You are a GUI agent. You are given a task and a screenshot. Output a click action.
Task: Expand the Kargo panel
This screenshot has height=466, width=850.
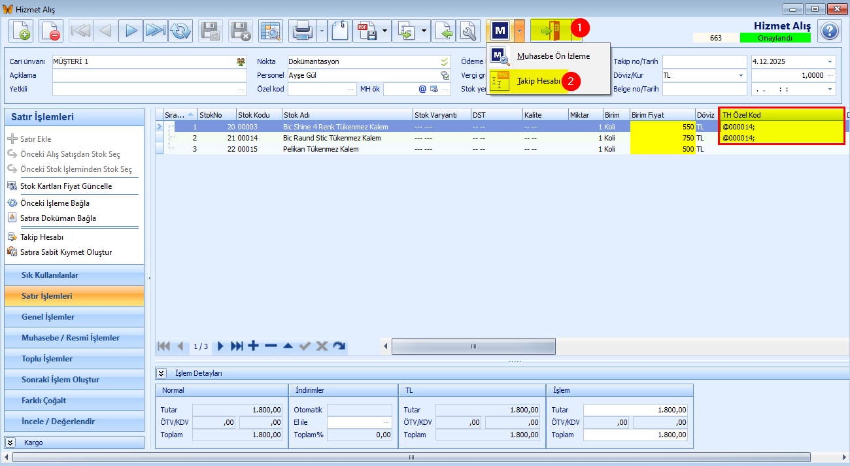11,442
